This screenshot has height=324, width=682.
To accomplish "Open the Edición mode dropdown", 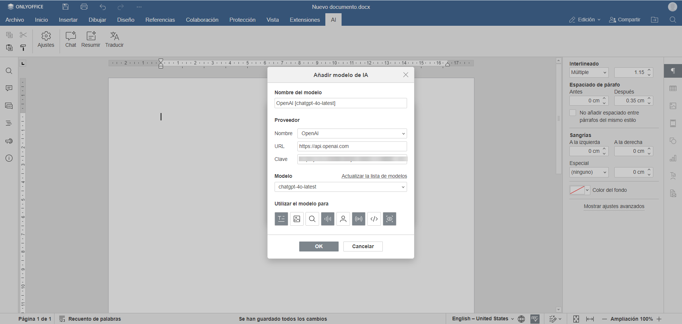I will (x=585, y=20).
